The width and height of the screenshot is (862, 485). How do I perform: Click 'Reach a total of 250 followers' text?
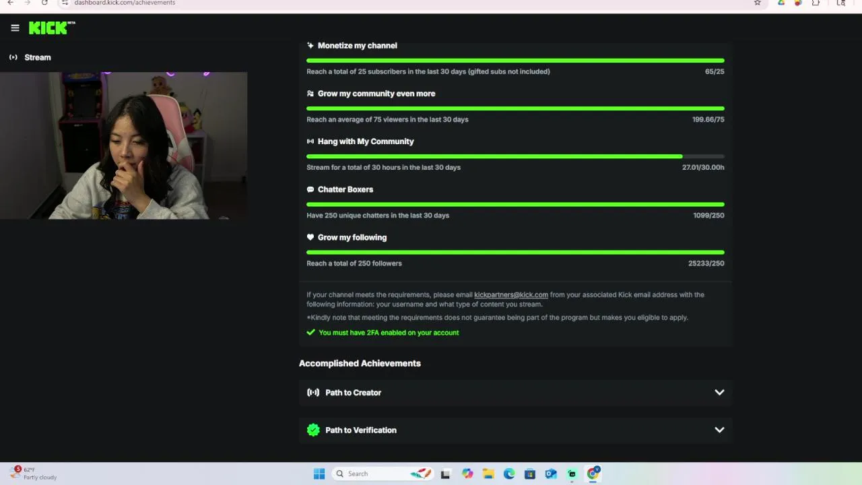click(x=354, y=263)
